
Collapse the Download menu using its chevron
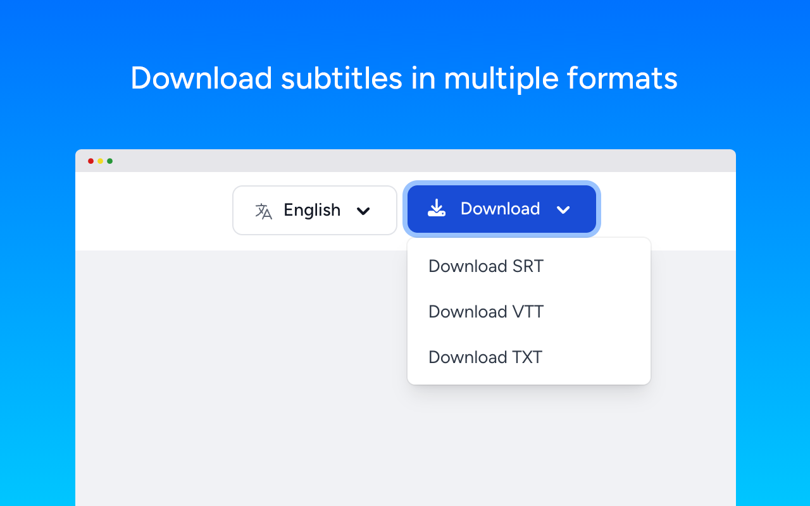pos(563,209)
